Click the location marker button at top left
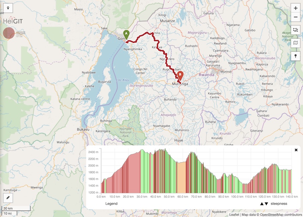Image resolution: width=303 pixels, height=217 pixels. 8,8
